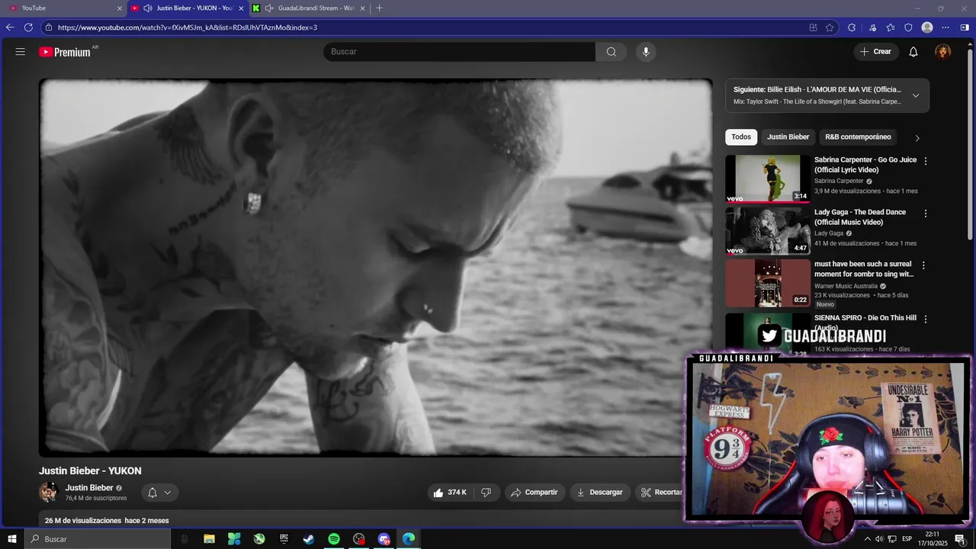Like the YUKON video

coord(449,493)
